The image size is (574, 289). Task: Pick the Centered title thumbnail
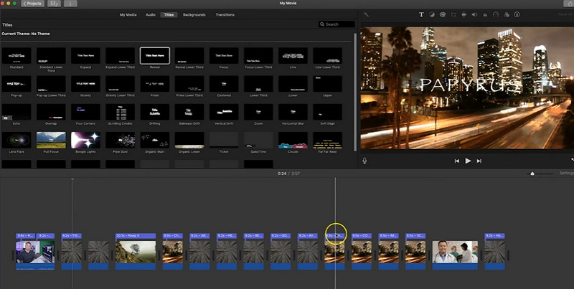click(x=224, y=84)
